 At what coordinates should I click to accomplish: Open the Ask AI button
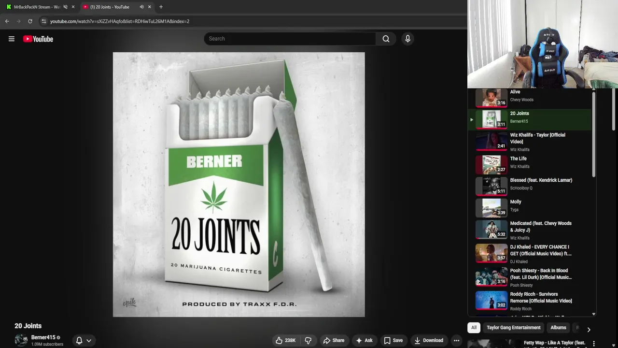[364, 340]
